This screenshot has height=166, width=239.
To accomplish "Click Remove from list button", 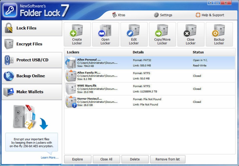I will click(168, 159).
